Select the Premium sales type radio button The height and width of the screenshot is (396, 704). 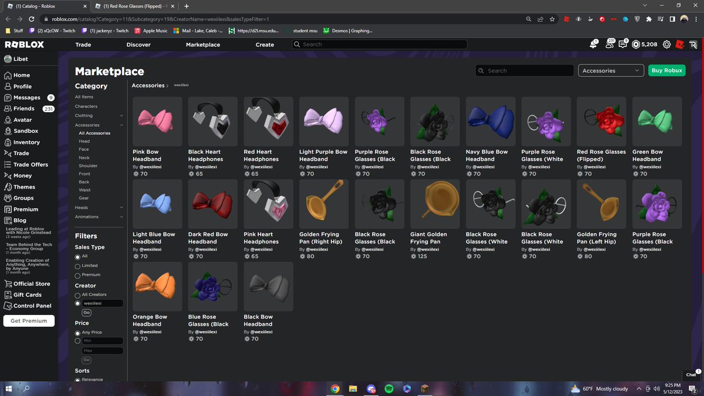77,275
